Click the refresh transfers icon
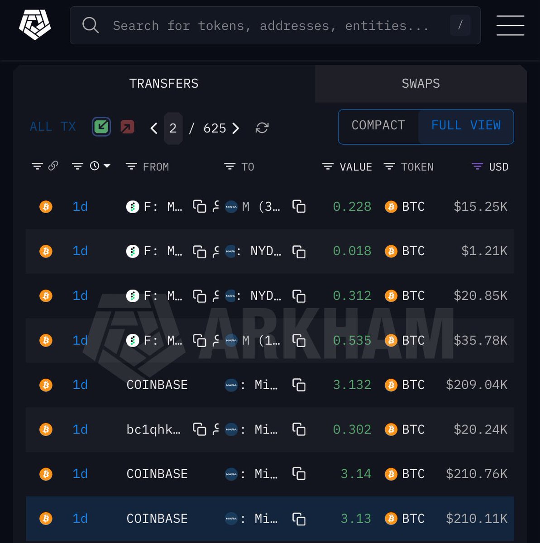 pyautogui.click(x=262, y=128)
